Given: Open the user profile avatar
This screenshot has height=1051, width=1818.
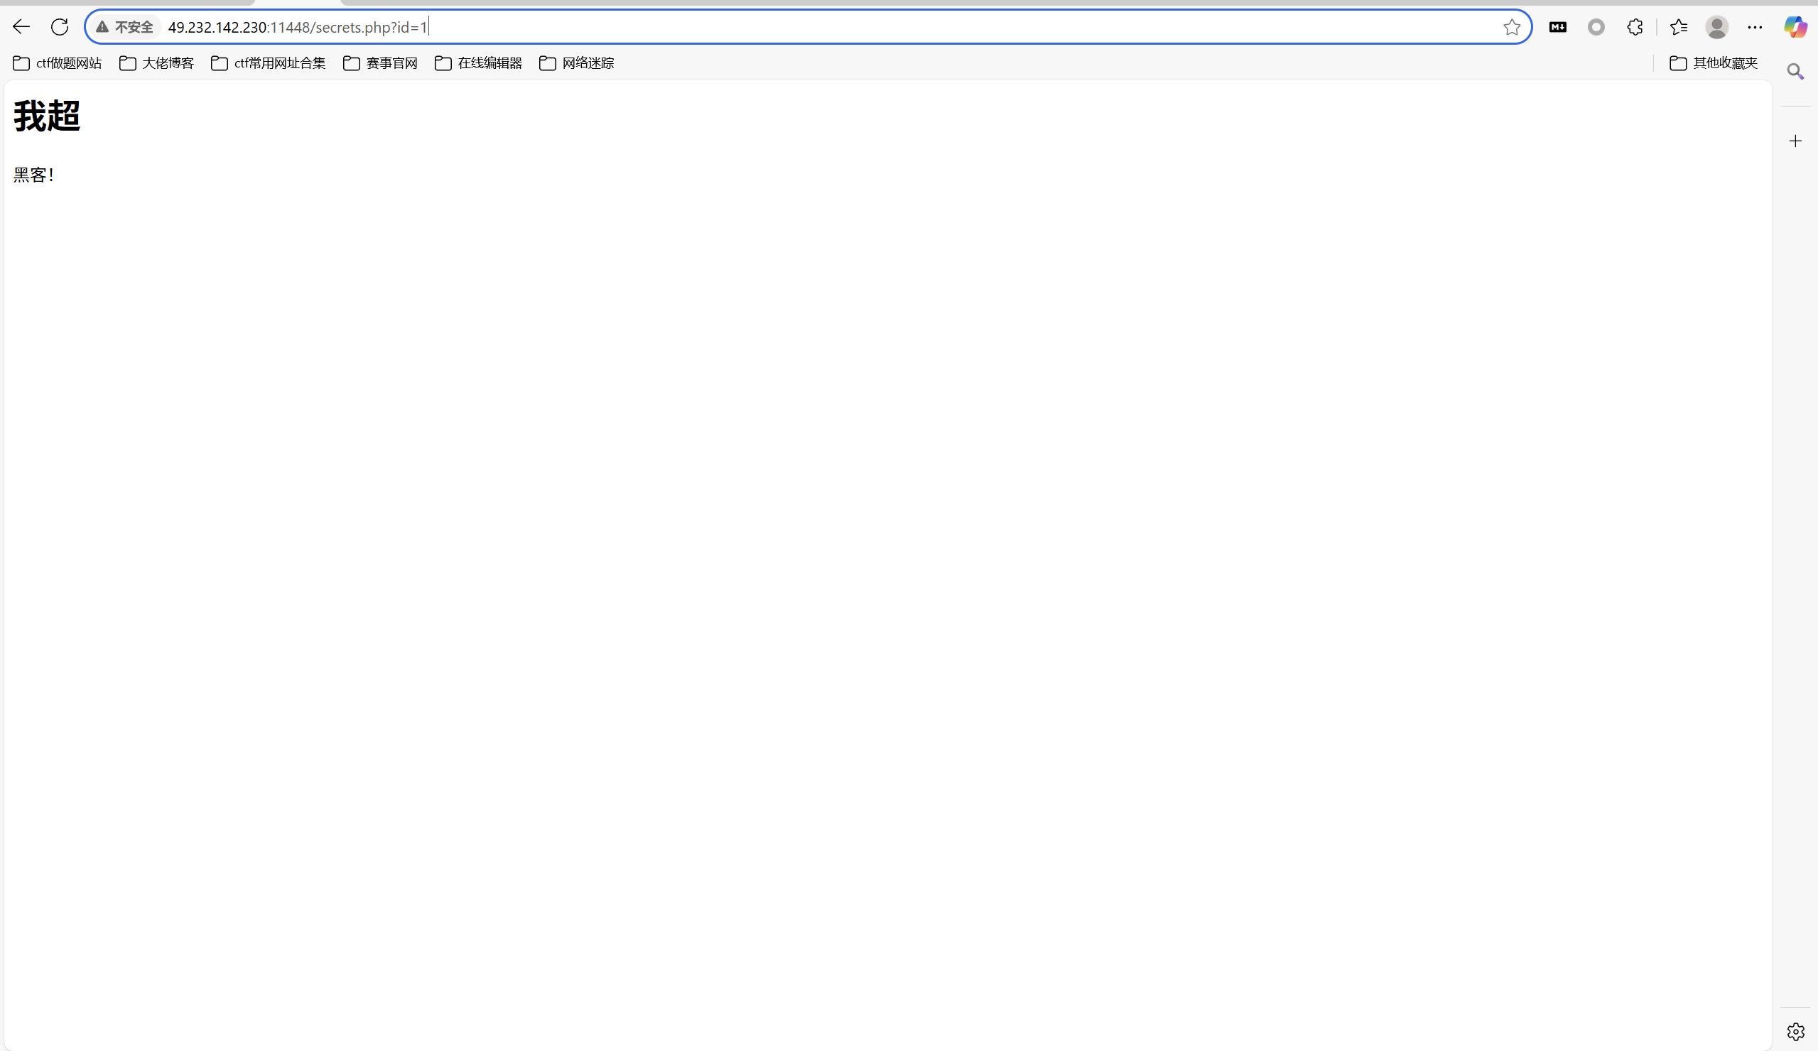Looking at the screenshot, I should coord(1717,28).
